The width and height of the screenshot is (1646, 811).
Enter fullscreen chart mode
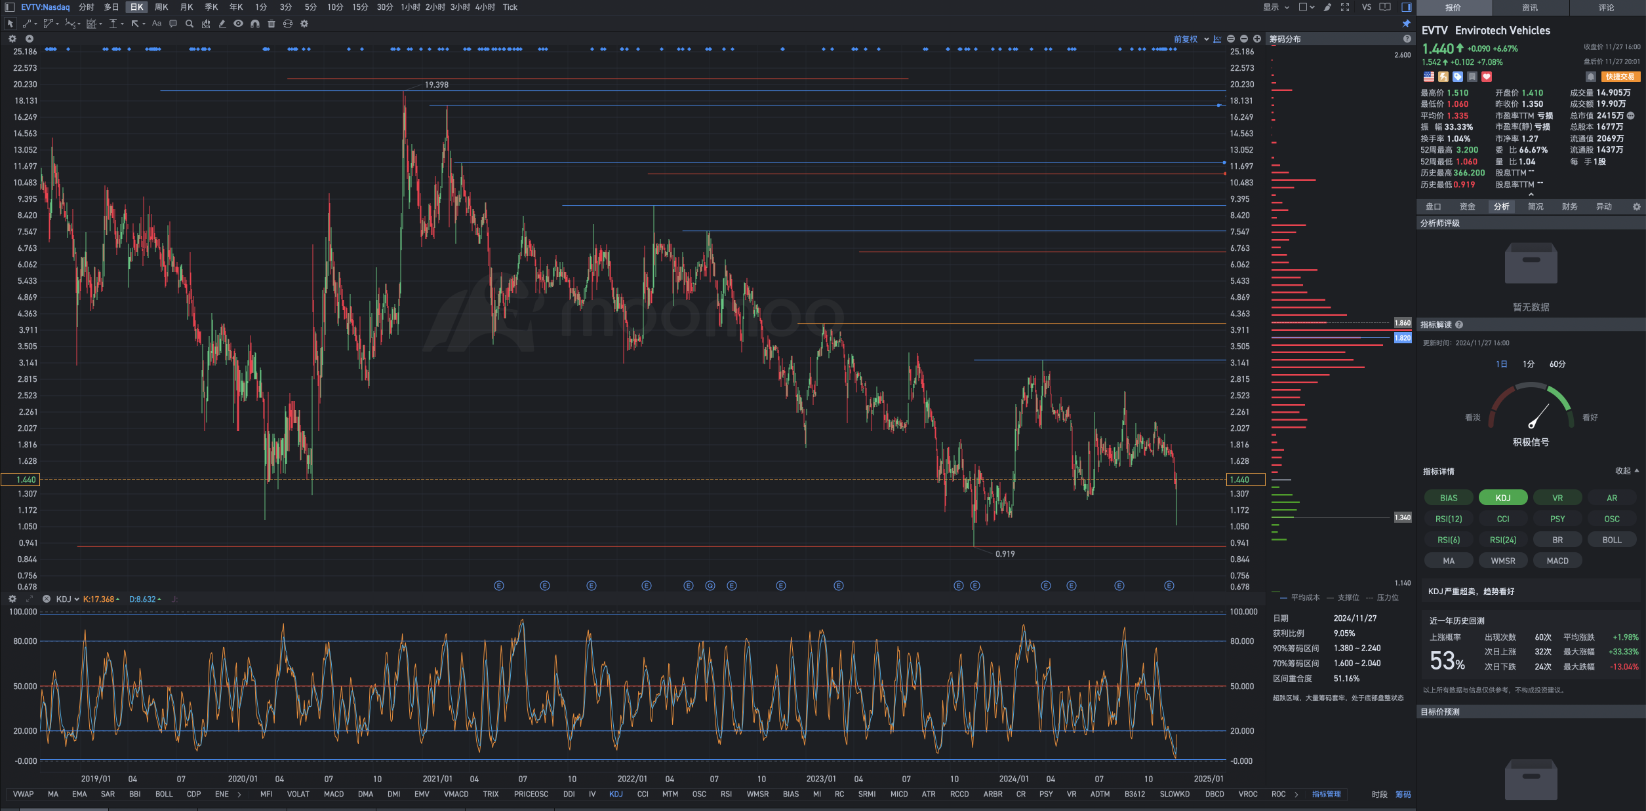click(1345, 7)
